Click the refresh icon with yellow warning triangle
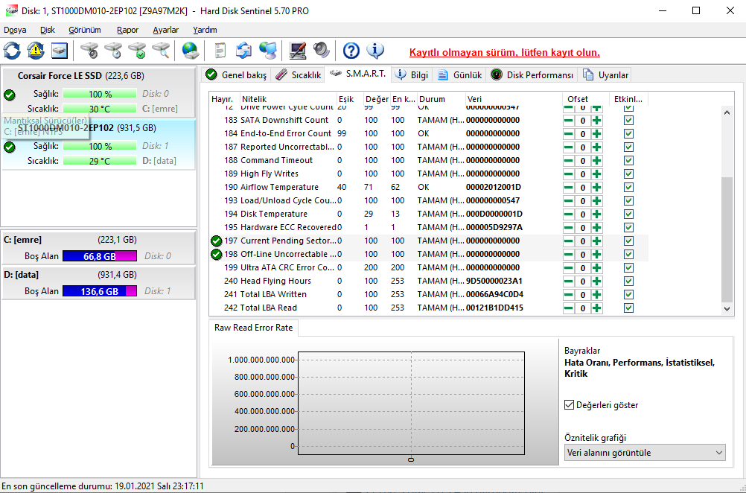This screenshot has width=746, height=493. click(36, 51)
